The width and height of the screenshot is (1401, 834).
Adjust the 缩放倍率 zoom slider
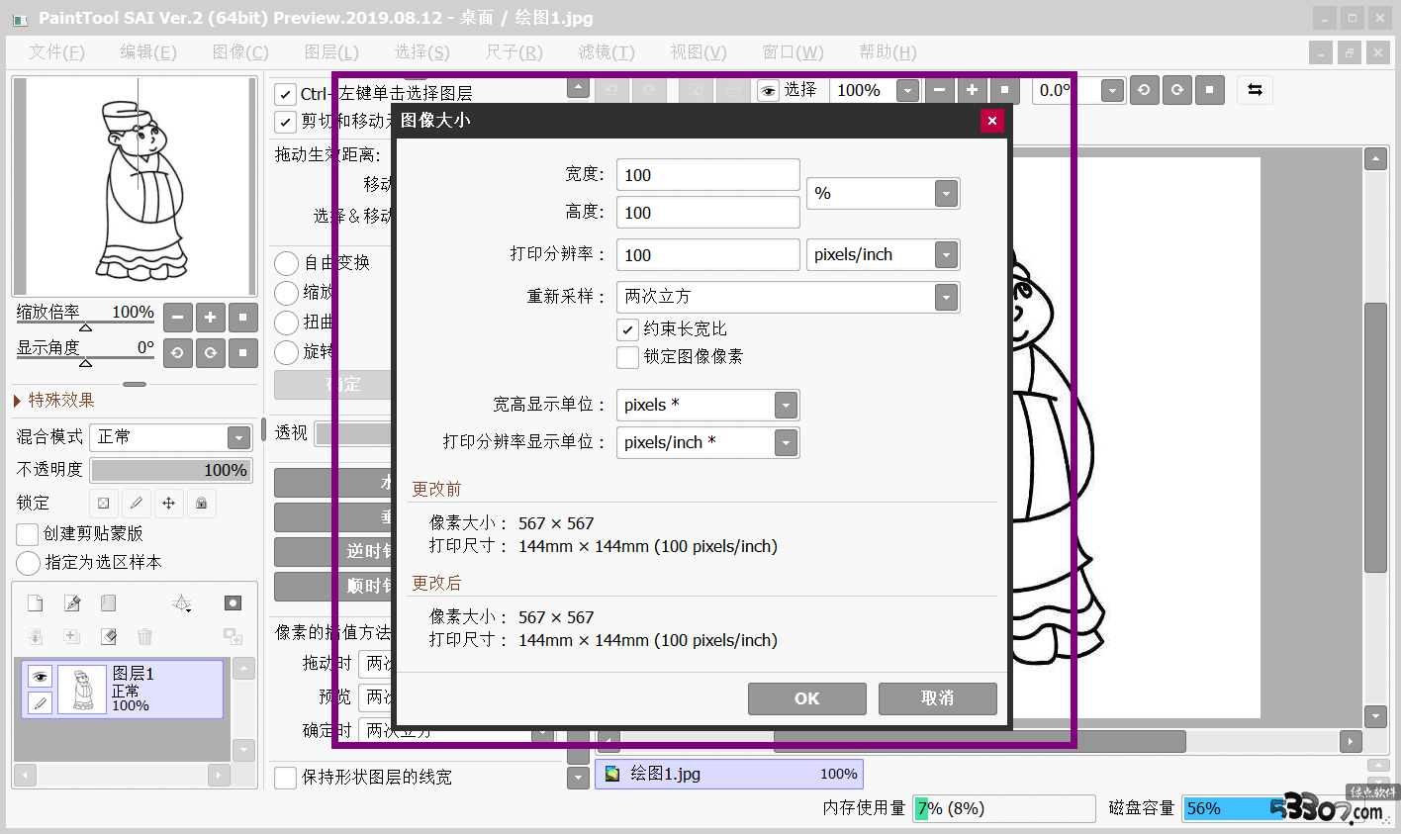[85, 324]
